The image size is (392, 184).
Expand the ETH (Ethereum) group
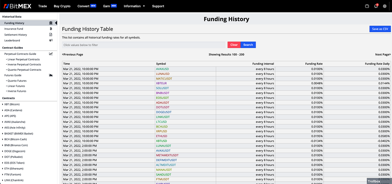point(13,169)
